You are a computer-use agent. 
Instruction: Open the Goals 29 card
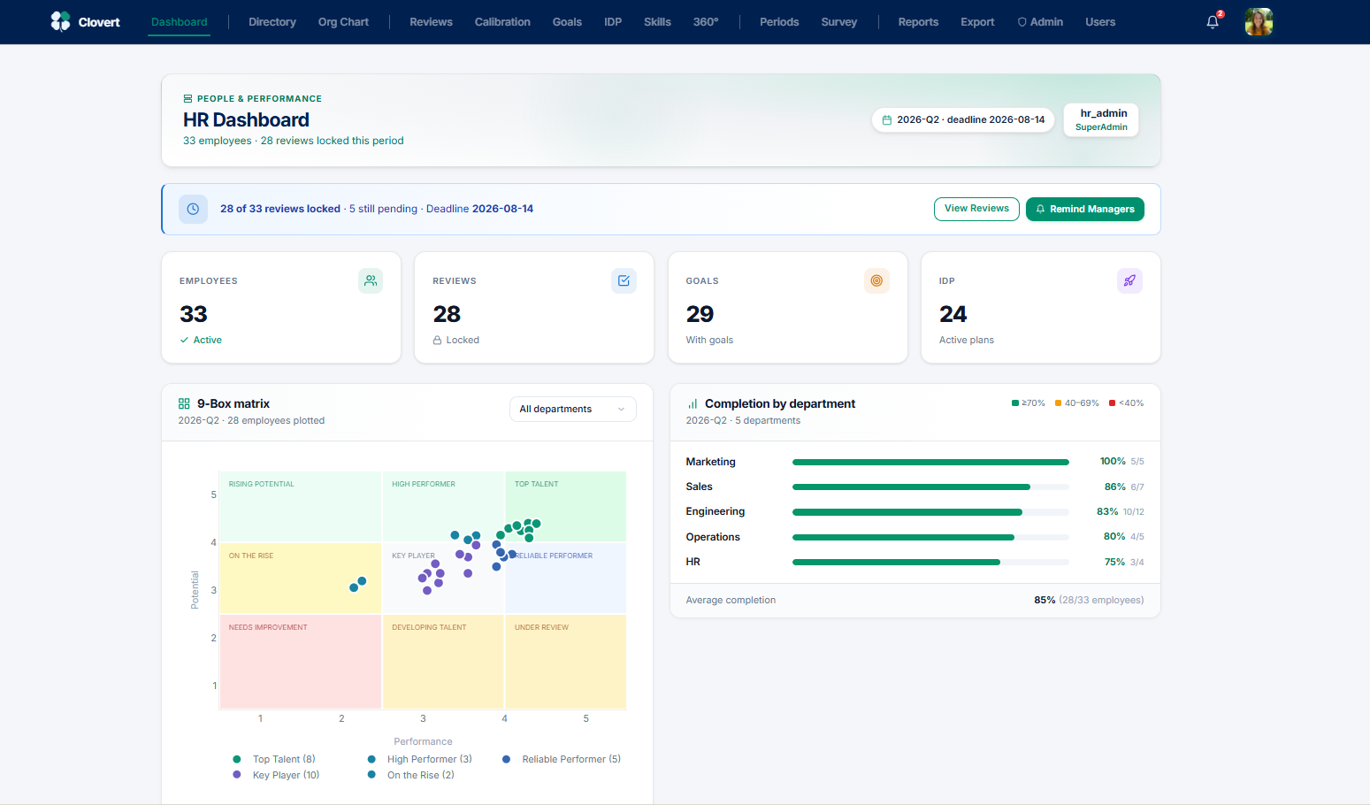tap(788, 307)
